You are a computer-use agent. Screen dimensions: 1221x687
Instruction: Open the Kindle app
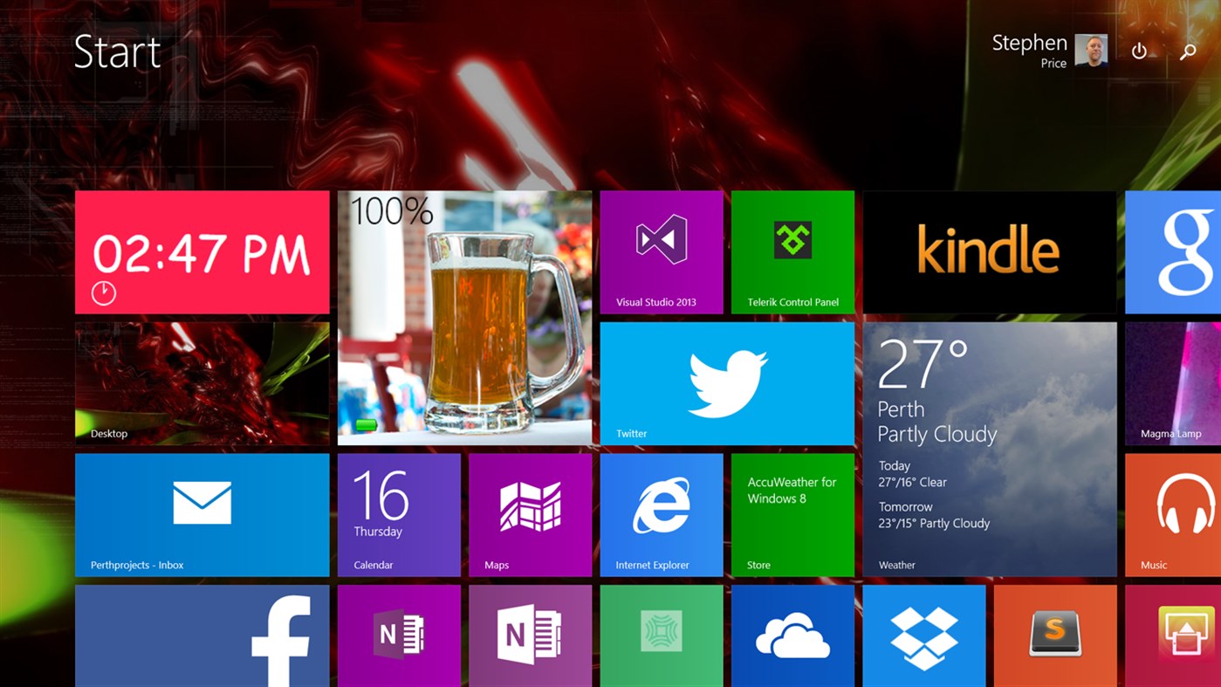tap(989, 251)
